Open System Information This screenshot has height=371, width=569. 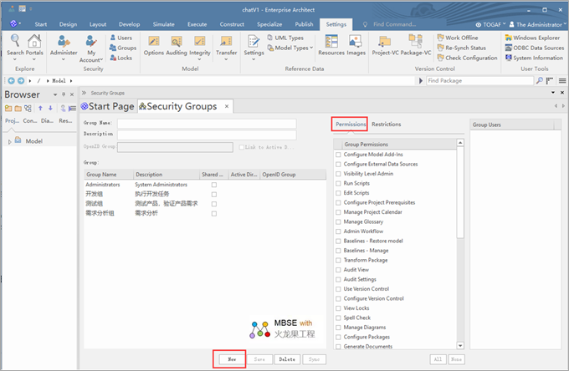[534, 58]
